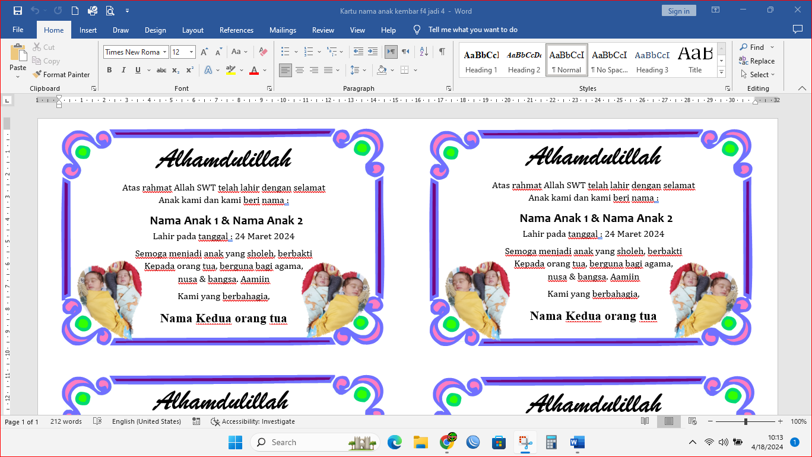The height and width of the screenshot is (457, 812).
Task: Switch to the Insert tab
Action: click(88, 30)
